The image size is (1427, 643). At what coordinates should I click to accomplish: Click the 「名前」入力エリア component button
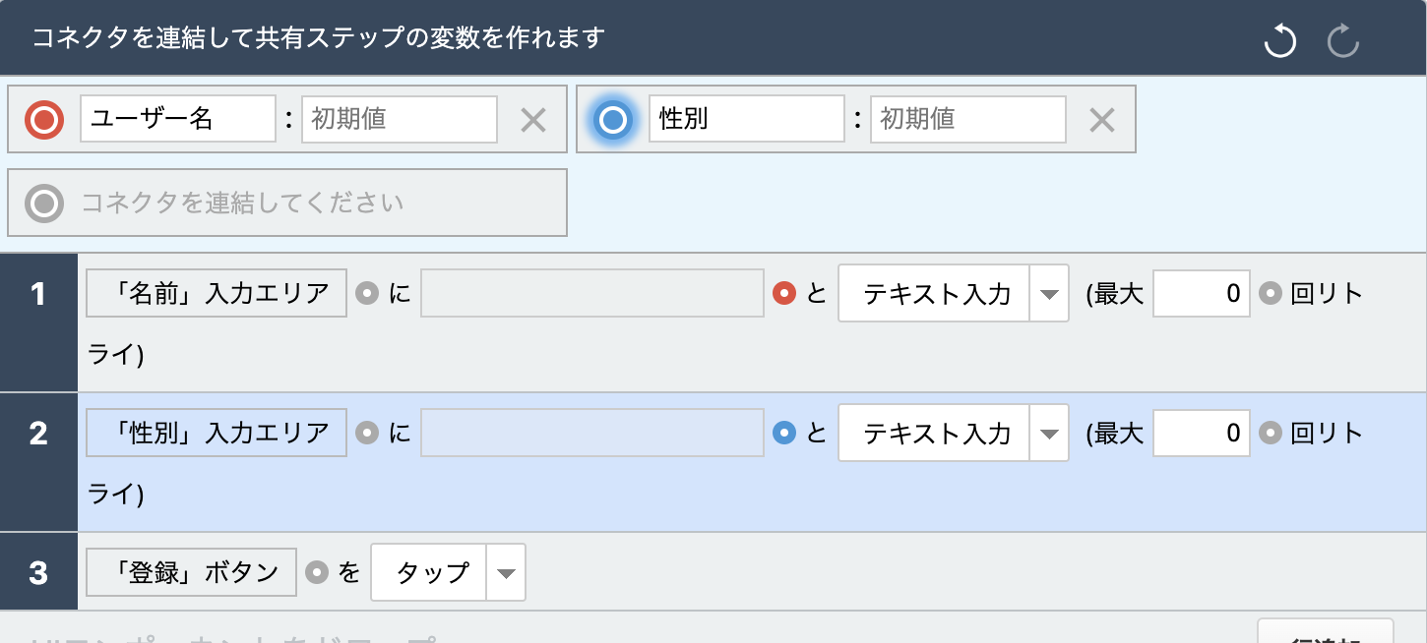217,293
